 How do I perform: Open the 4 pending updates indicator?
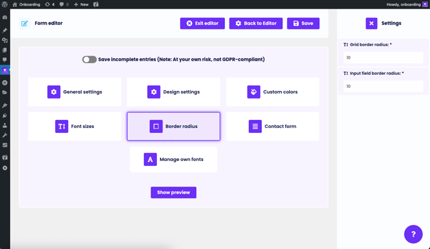pos(49,4)
